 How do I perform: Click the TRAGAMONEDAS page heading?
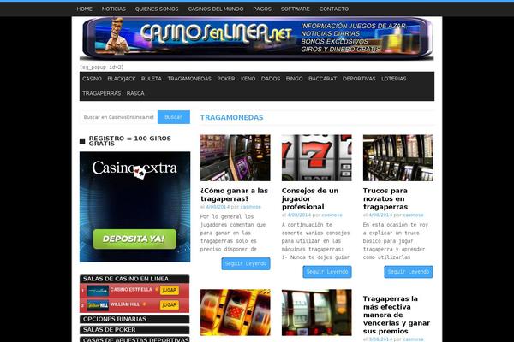(232, 117)
